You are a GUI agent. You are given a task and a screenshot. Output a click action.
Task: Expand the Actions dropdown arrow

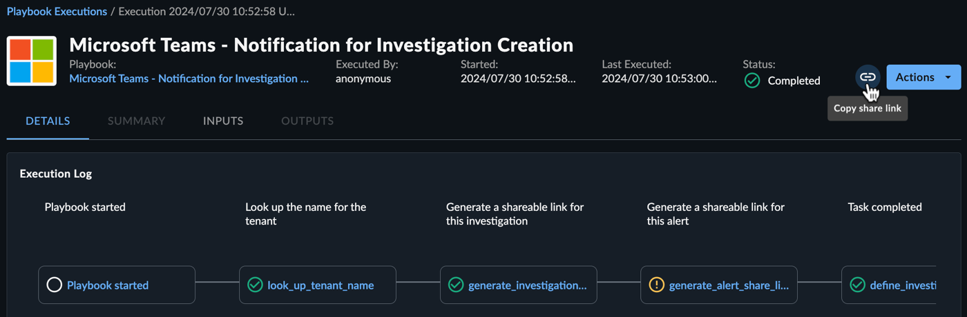pos(948,78)
